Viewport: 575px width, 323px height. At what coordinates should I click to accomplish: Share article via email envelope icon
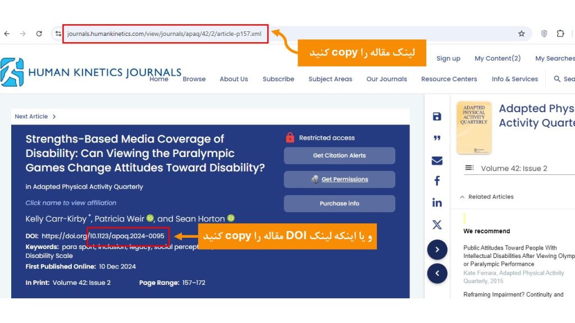(x=437, y=160)
